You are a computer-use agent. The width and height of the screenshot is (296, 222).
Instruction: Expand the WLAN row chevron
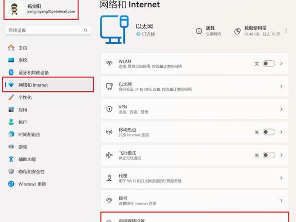pos(281,63)
